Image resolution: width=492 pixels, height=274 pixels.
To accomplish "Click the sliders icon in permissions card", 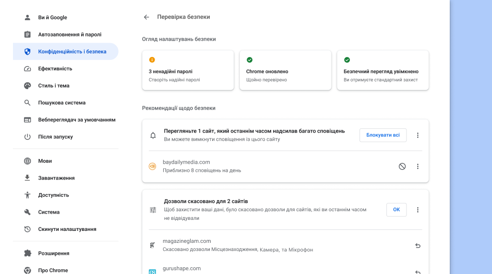I will [153, 210].
